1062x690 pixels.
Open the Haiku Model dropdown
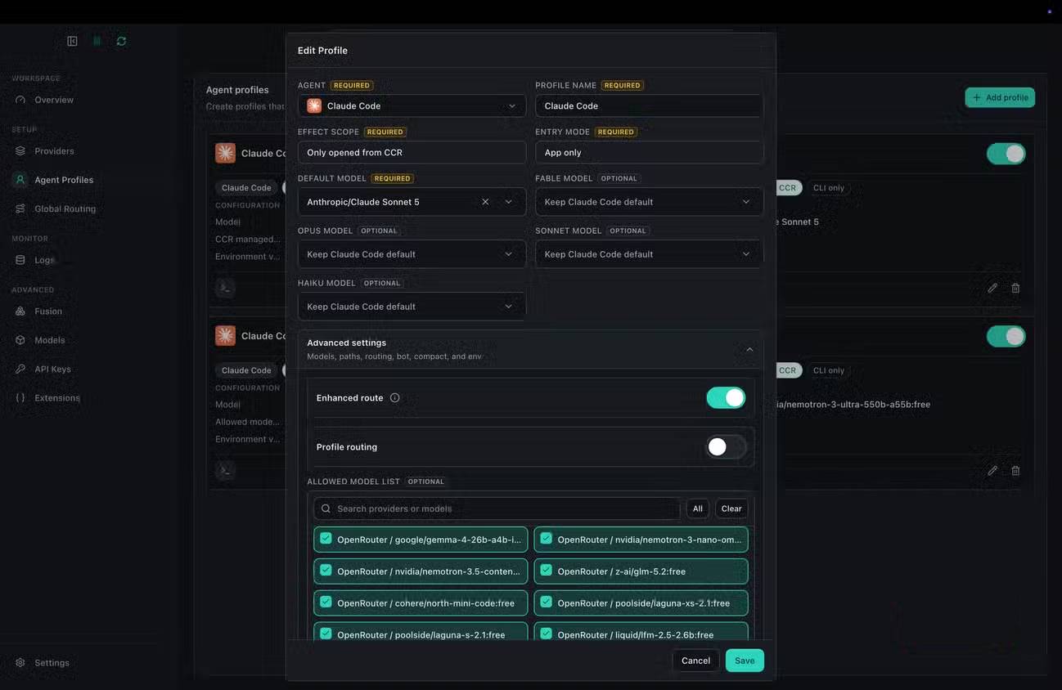(412, 307)
